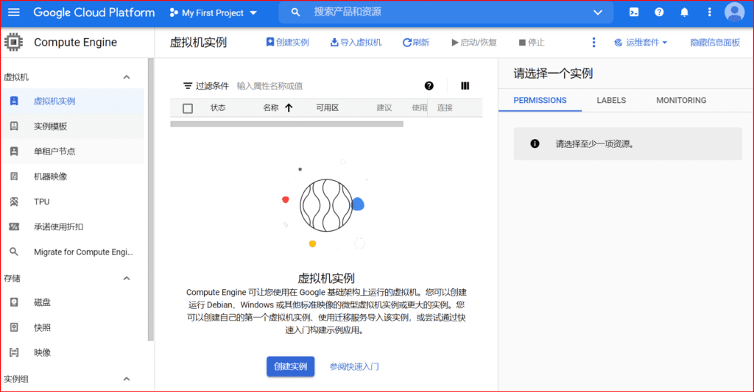Click 隐藏信息面板 link

(715, 42)
